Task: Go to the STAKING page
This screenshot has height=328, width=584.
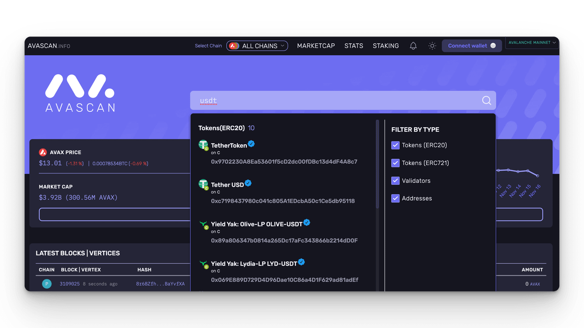Action: (385, 46)
